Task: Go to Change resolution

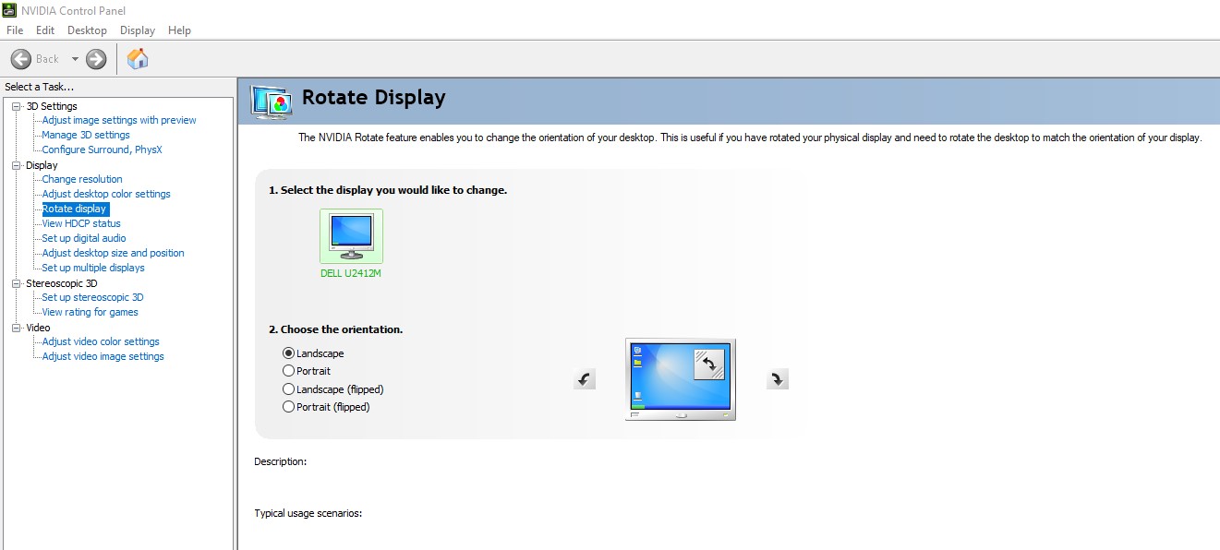Action: pyautogui.click(x=82, y=179)
